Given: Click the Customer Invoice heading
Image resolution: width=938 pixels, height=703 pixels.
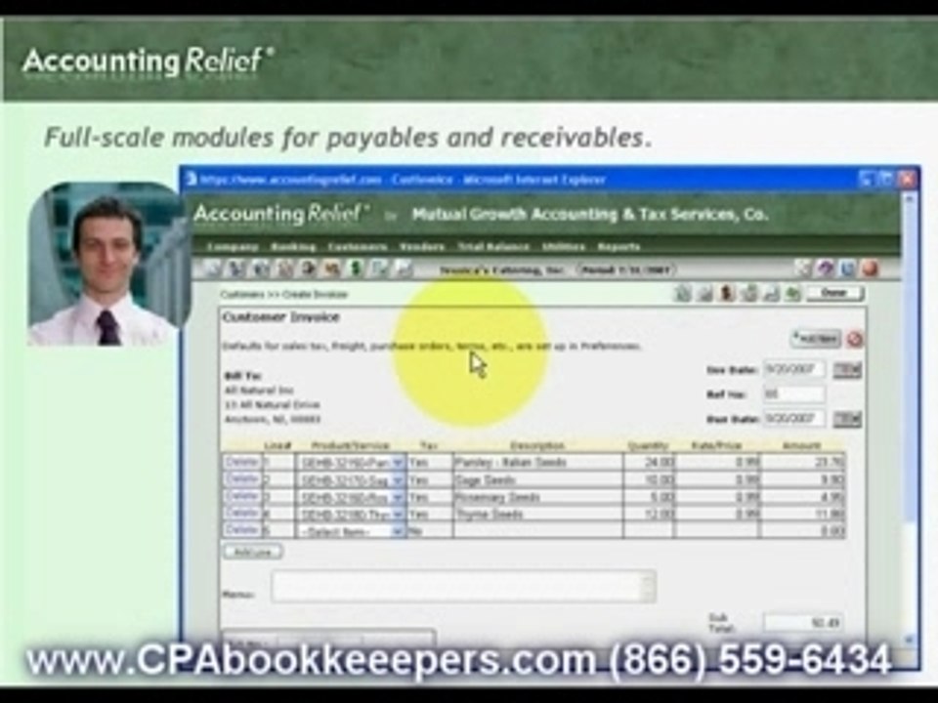Looking at the screenshot, I should pyautogui.click(x=281, y=317).
